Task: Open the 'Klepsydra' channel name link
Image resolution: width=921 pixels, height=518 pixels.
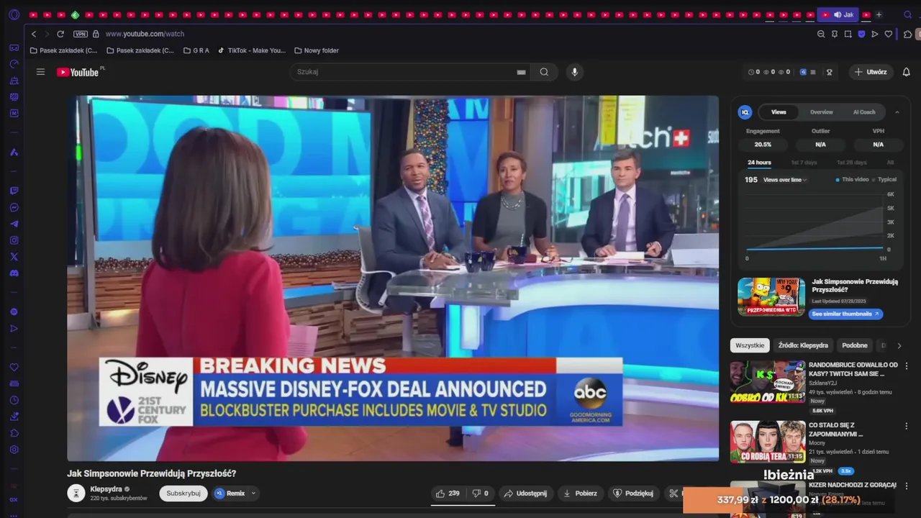Action: [106, 489]
